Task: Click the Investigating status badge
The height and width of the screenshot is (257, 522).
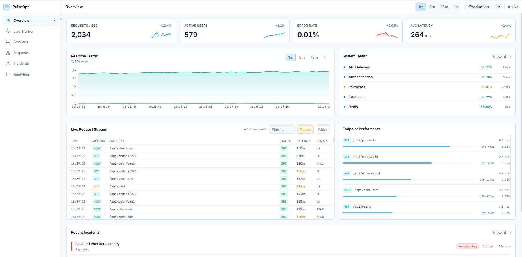Action: click(468, 247)
